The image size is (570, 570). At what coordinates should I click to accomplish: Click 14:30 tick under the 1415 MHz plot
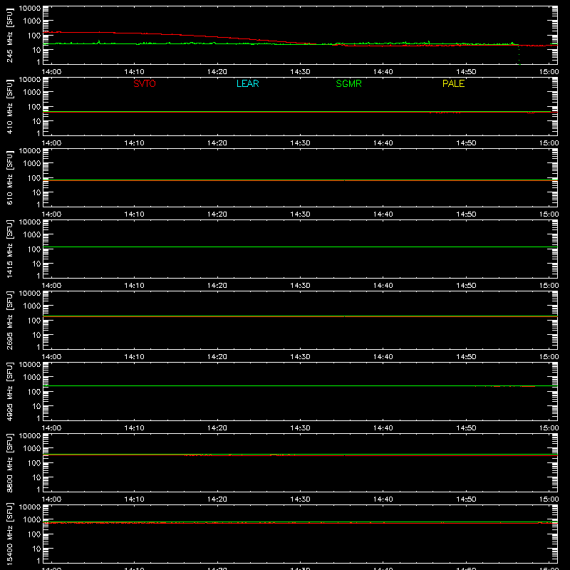pyautogui.click(x=300, y=286)
